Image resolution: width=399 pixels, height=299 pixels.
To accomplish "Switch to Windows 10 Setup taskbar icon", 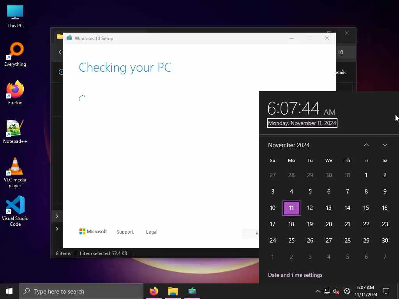I will pyautogui.click(x=192, y=291).
